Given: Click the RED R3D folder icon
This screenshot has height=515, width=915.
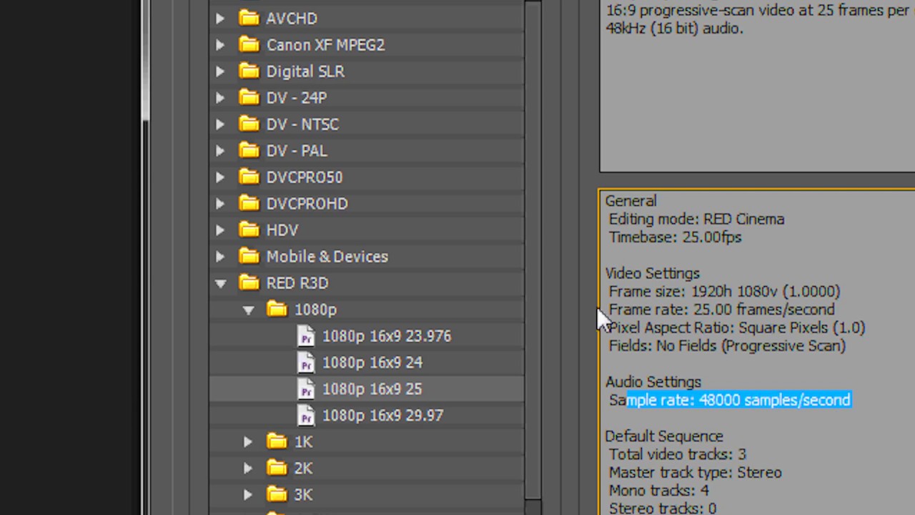Looking at the screenshot, I should coord(249,283).
